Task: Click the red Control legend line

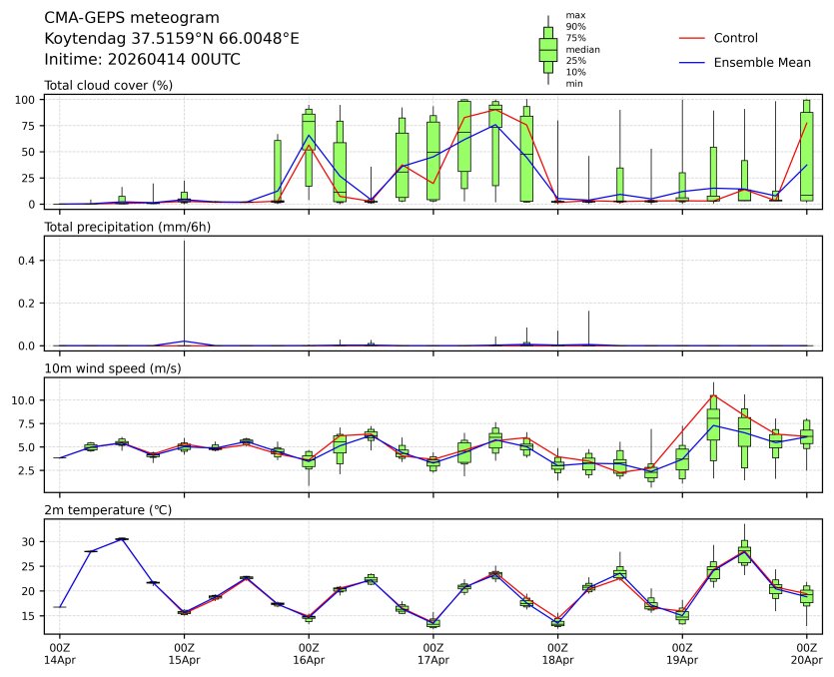Action: coord(693,38)
